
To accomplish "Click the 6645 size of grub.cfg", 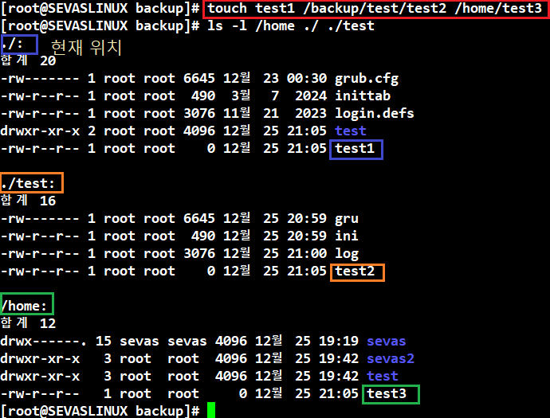I will (199, 79).
